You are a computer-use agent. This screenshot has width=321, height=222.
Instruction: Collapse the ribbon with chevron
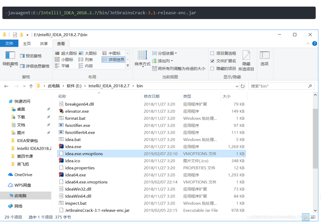[x=308, y=44]
